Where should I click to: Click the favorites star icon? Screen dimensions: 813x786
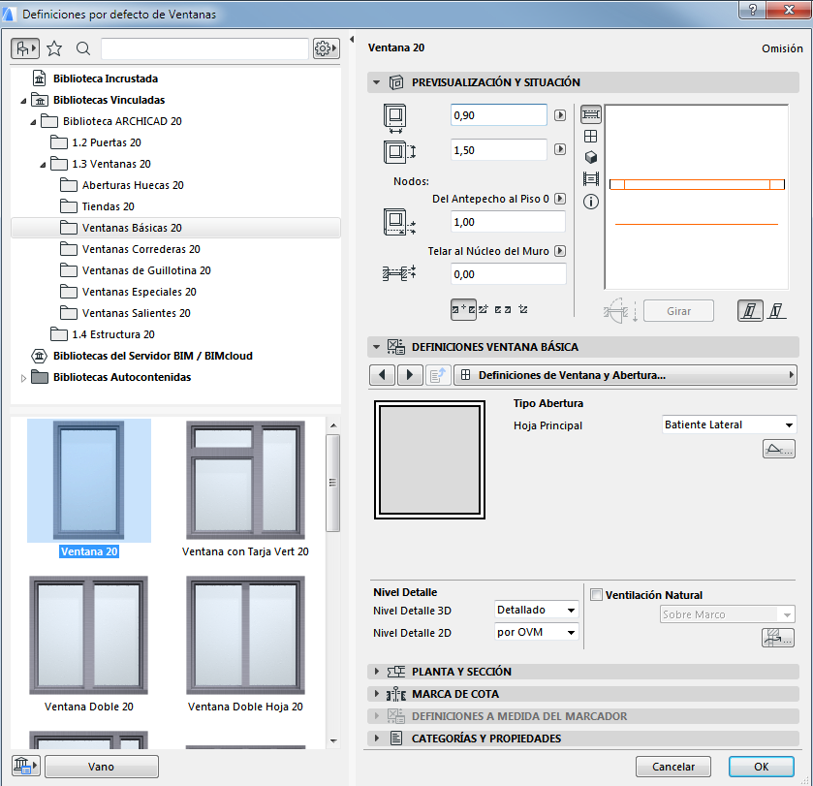click(54, 47)
